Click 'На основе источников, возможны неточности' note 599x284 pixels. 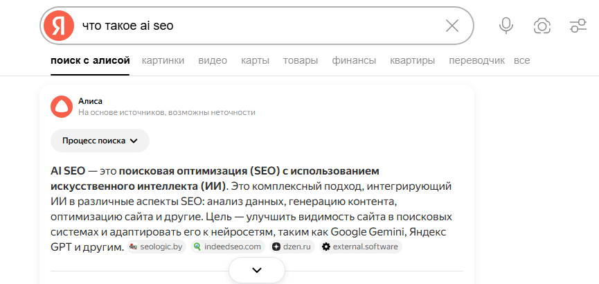tap(167, 112)
